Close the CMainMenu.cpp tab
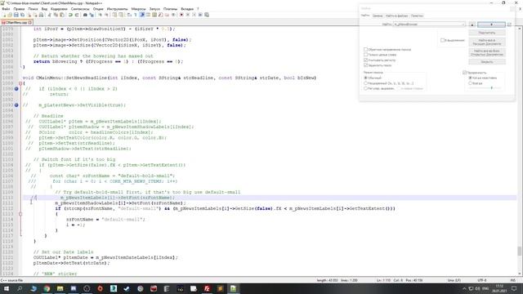523x294 pixels. pos(30,22)
